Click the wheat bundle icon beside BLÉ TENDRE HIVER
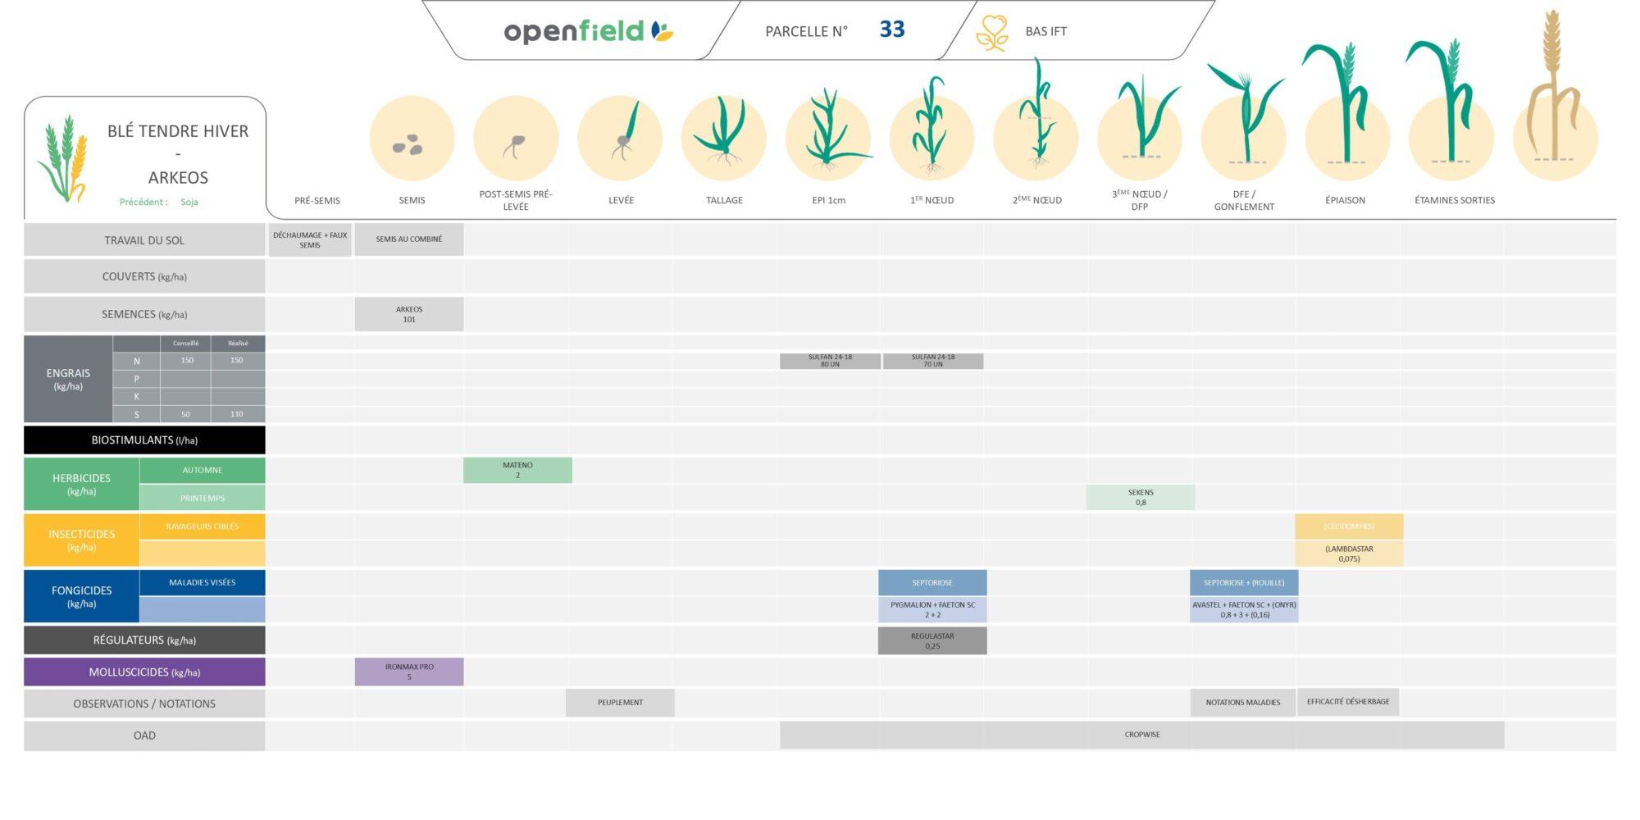This screenshot has height=820, width=1640. [62, 158]
